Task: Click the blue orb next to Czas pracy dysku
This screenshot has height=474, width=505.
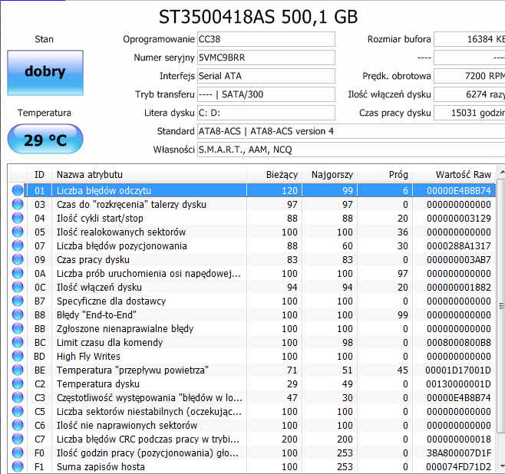Action: (18, 259)
